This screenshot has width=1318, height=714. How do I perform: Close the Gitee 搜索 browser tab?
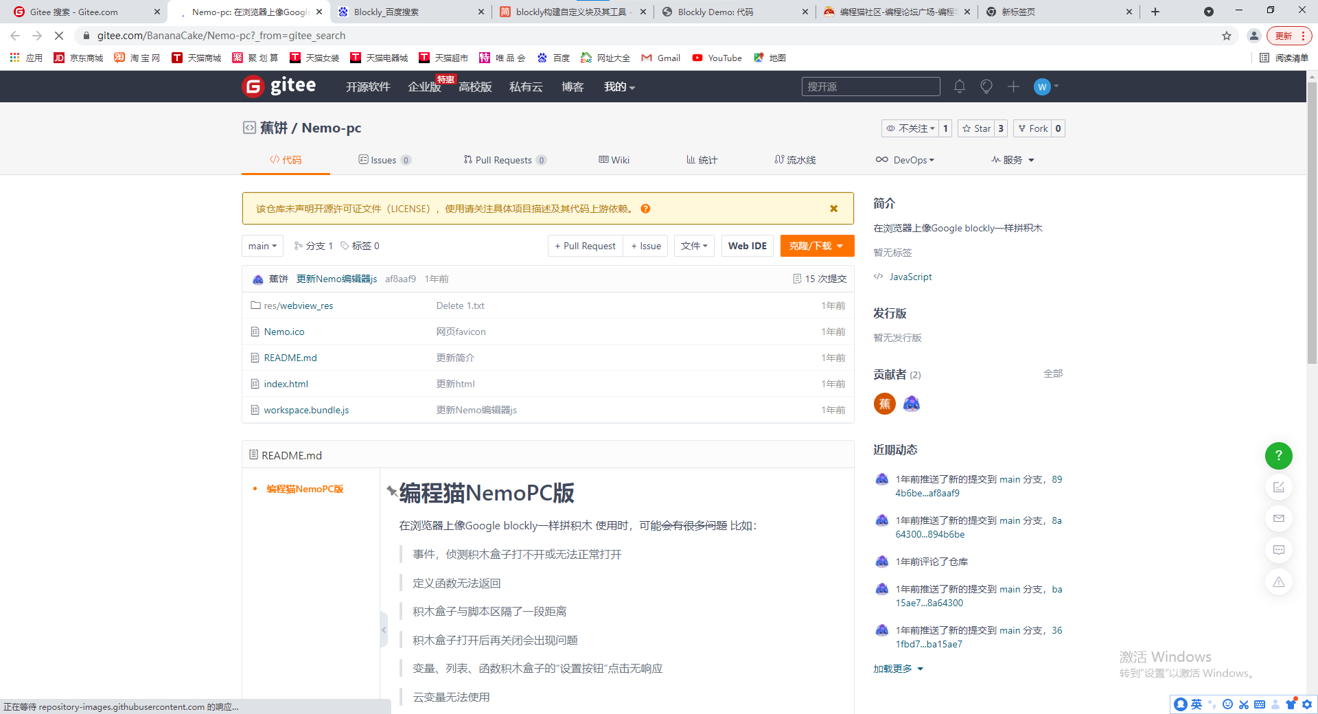click(x=157, y=12)
